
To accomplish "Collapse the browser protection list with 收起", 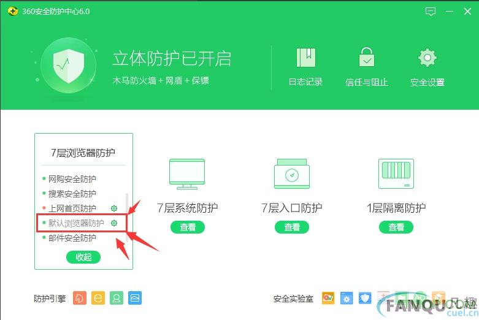I will click(83, 257).
